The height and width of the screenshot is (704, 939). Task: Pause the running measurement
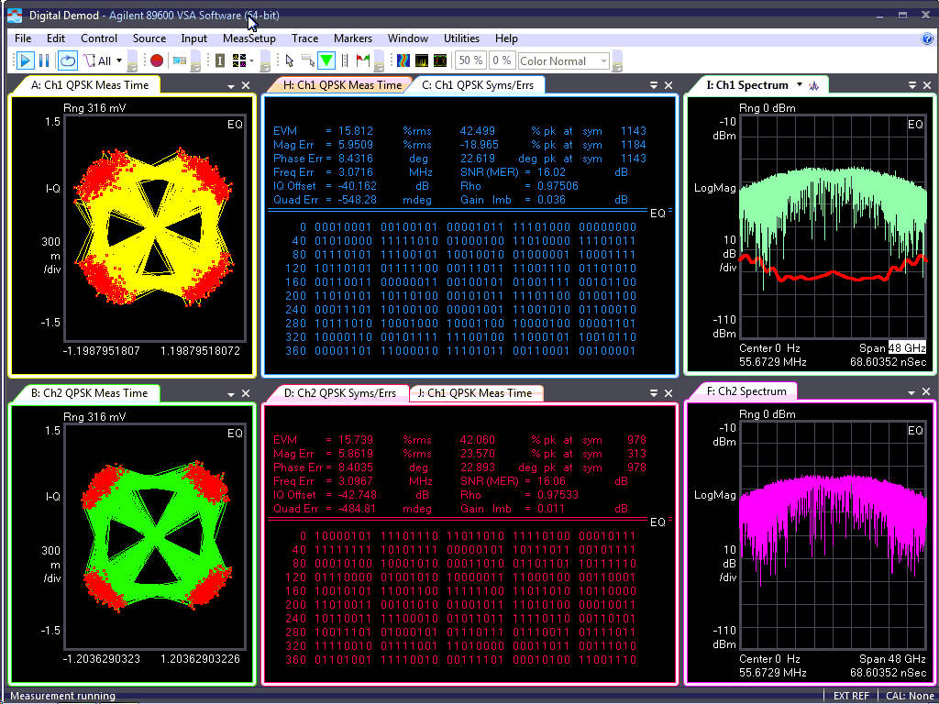44,60
